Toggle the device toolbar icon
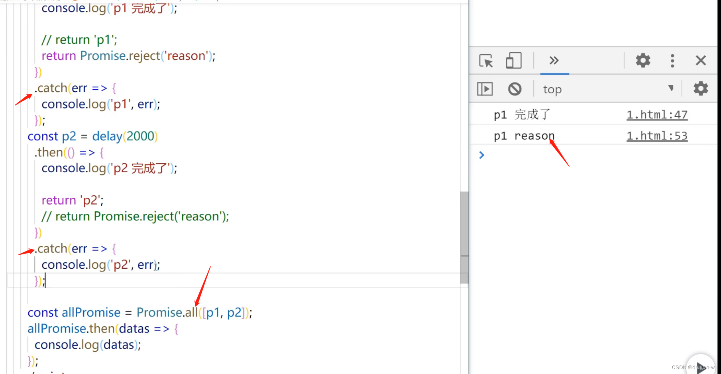 [x=513, y=61]
